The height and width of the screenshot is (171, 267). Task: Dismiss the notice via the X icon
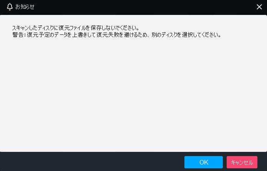pyautogui.click(x=259, y=7)
